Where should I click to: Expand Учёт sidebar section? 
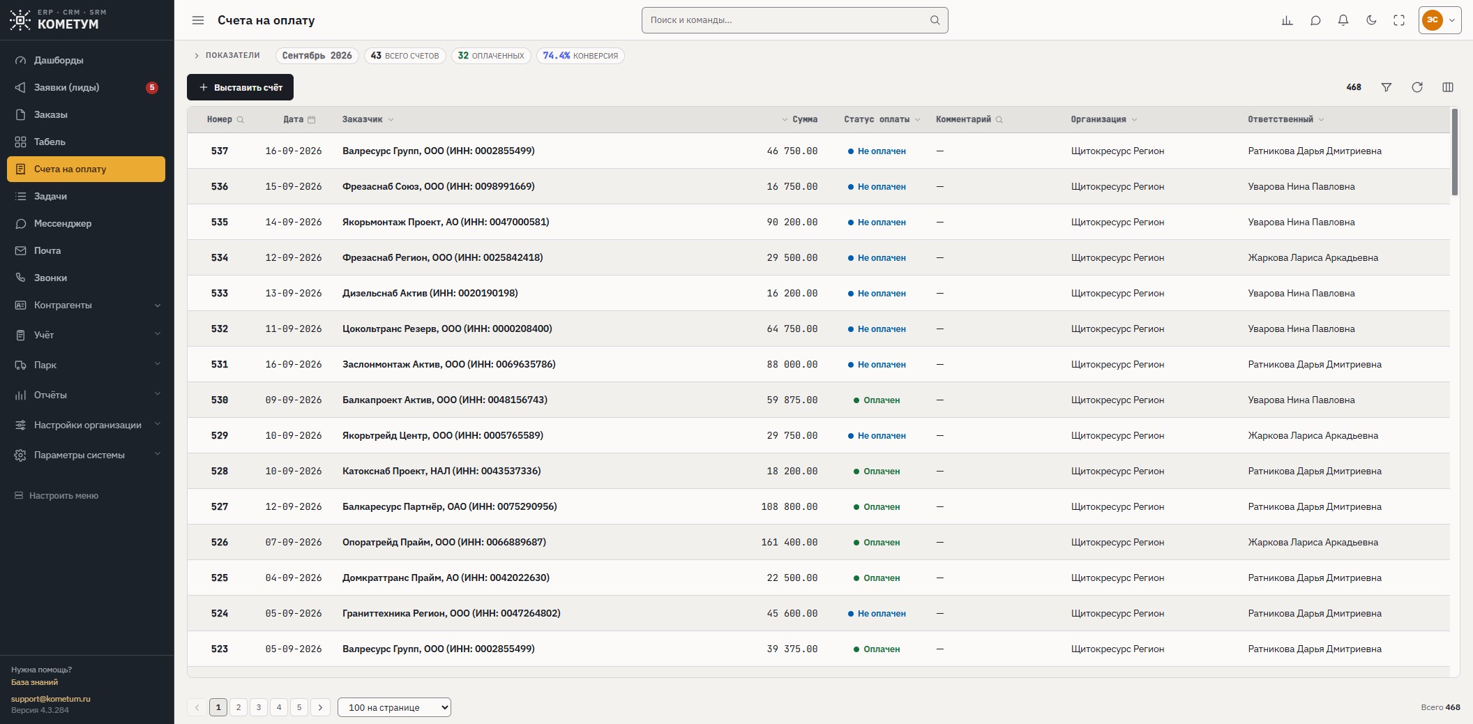click(x=86, y=335)
